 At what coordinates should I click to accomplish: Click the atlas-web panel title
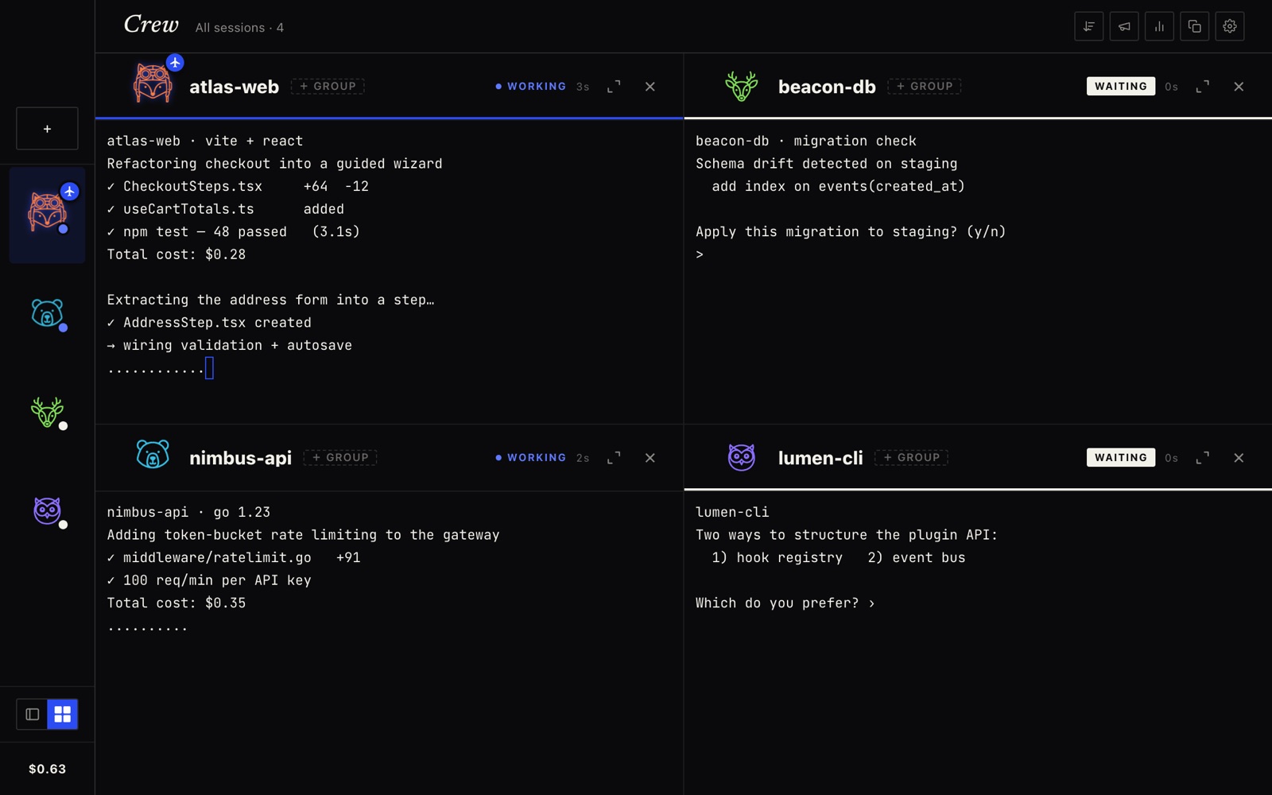click(x=234, y=87)
